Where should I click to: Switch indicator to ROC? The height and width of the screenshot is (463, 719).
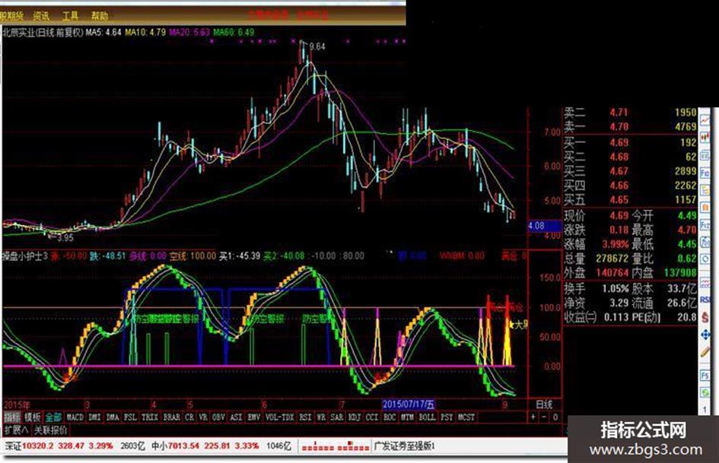(x=390, y=417)
